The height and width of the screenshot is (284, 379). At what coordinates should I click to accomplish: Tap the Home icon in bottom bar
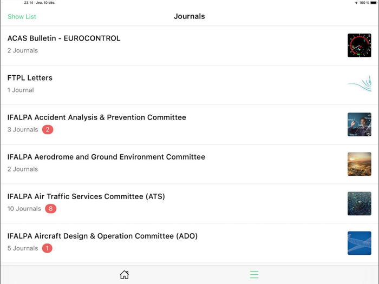click(124, 275)
